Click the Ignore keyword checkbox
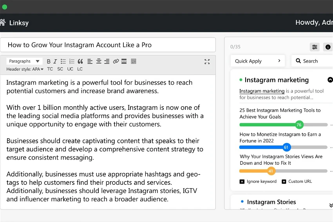Image resolution: width=333 pixels, height=222 pixels. [x=242, y=182]
